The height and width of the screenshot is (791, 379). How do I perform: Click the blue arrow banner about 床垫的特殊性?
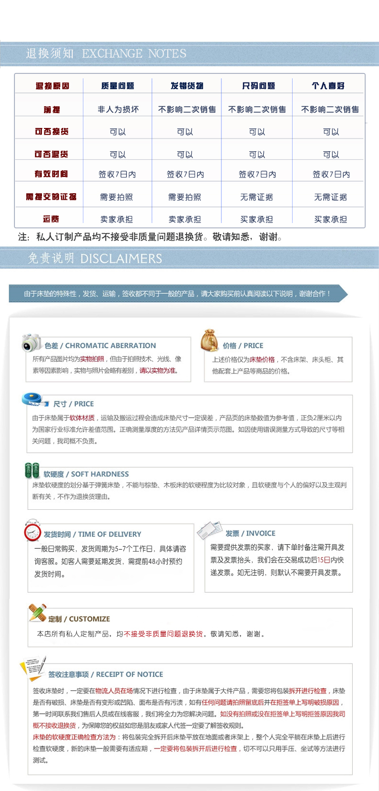point(178,294)
